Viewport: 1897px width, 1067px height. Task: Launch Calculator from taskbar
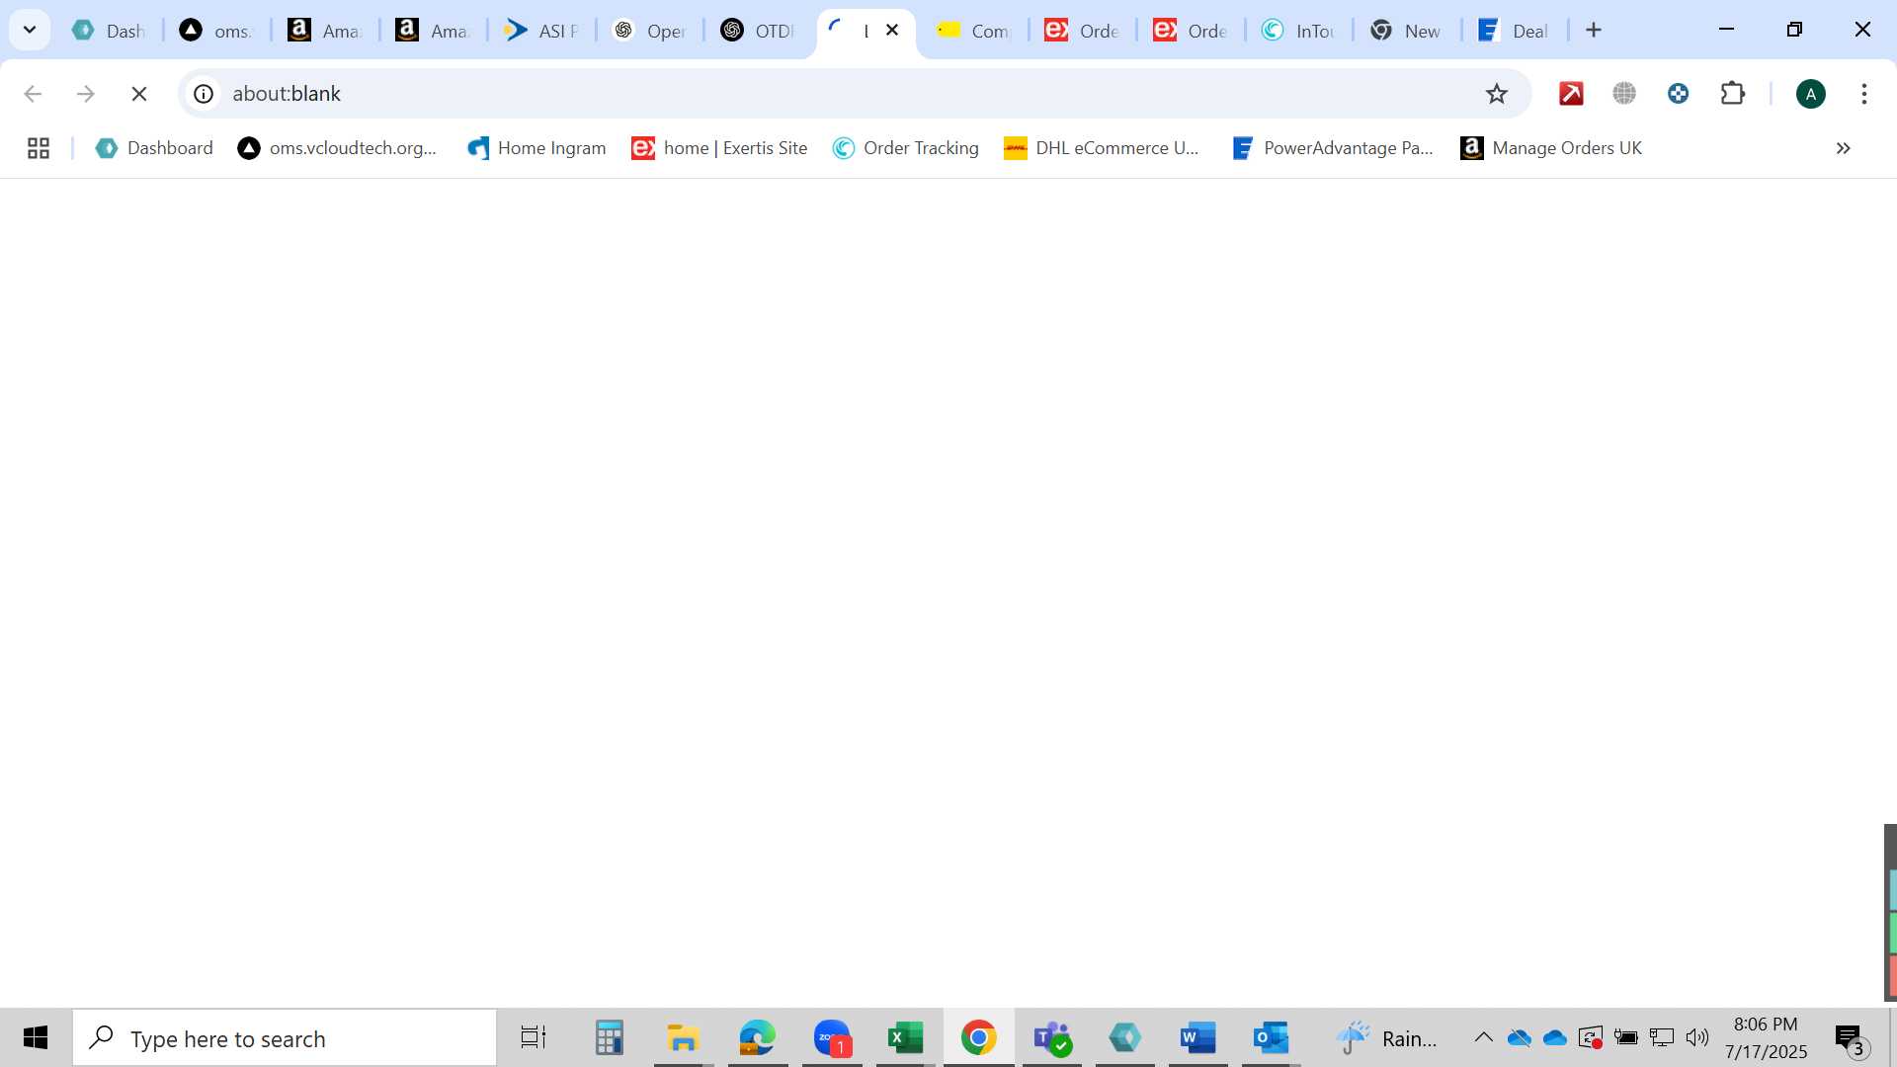pos(609,1037)
